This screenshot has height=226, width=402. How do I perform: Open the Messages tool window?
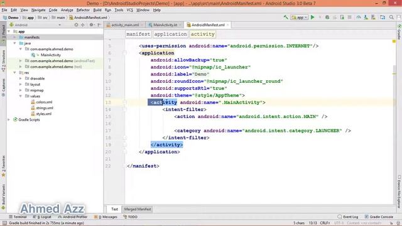click(x=106, y=217)
